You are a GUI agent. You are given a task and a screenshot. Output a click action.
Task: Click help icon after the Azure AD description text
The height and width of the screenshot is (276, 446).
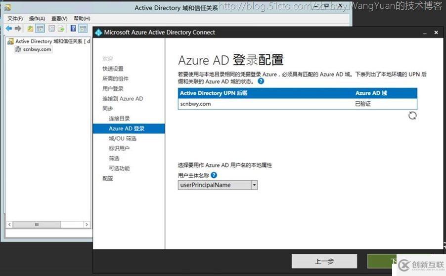pyautogui.click(x=261, y=81)
